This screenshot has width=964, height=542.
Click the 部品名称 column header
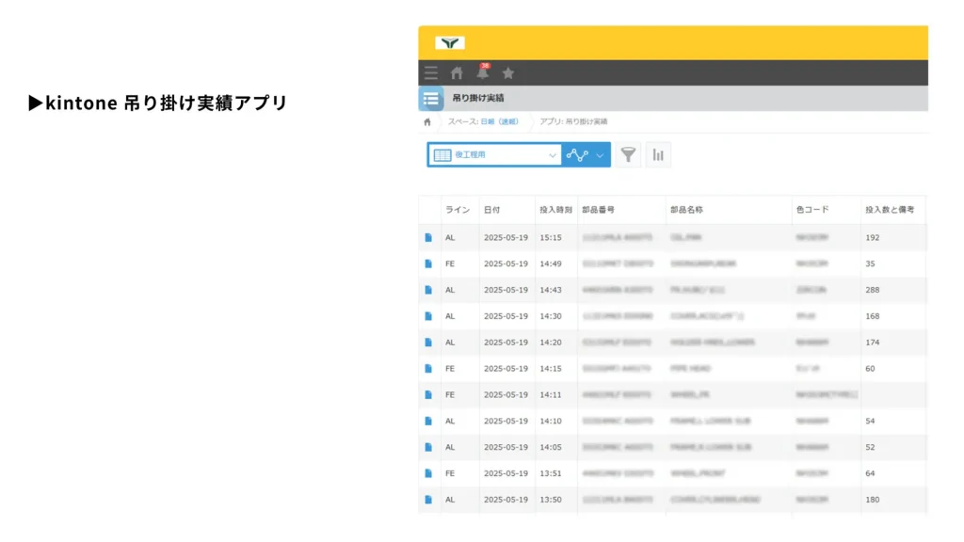click(x=686, y=210)
